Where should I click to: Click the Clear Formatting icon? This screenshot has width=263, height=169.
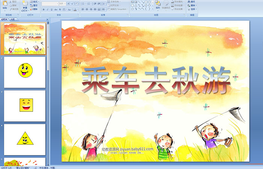77,3
